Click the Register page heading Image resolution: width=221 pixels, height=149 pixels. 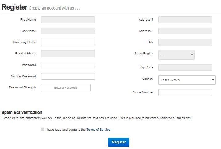pos(15,7)
